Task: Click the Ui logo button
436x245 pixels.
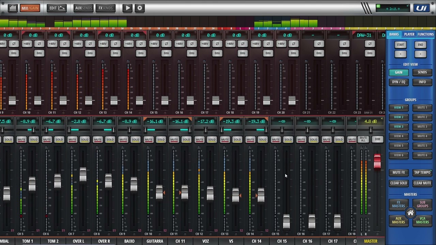Action: tap(421, 8)
